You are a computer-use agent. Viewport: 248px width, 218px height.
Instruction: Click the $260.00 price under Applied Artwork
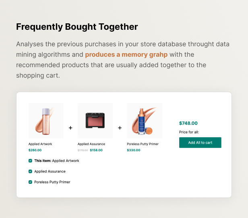[35, 150]
